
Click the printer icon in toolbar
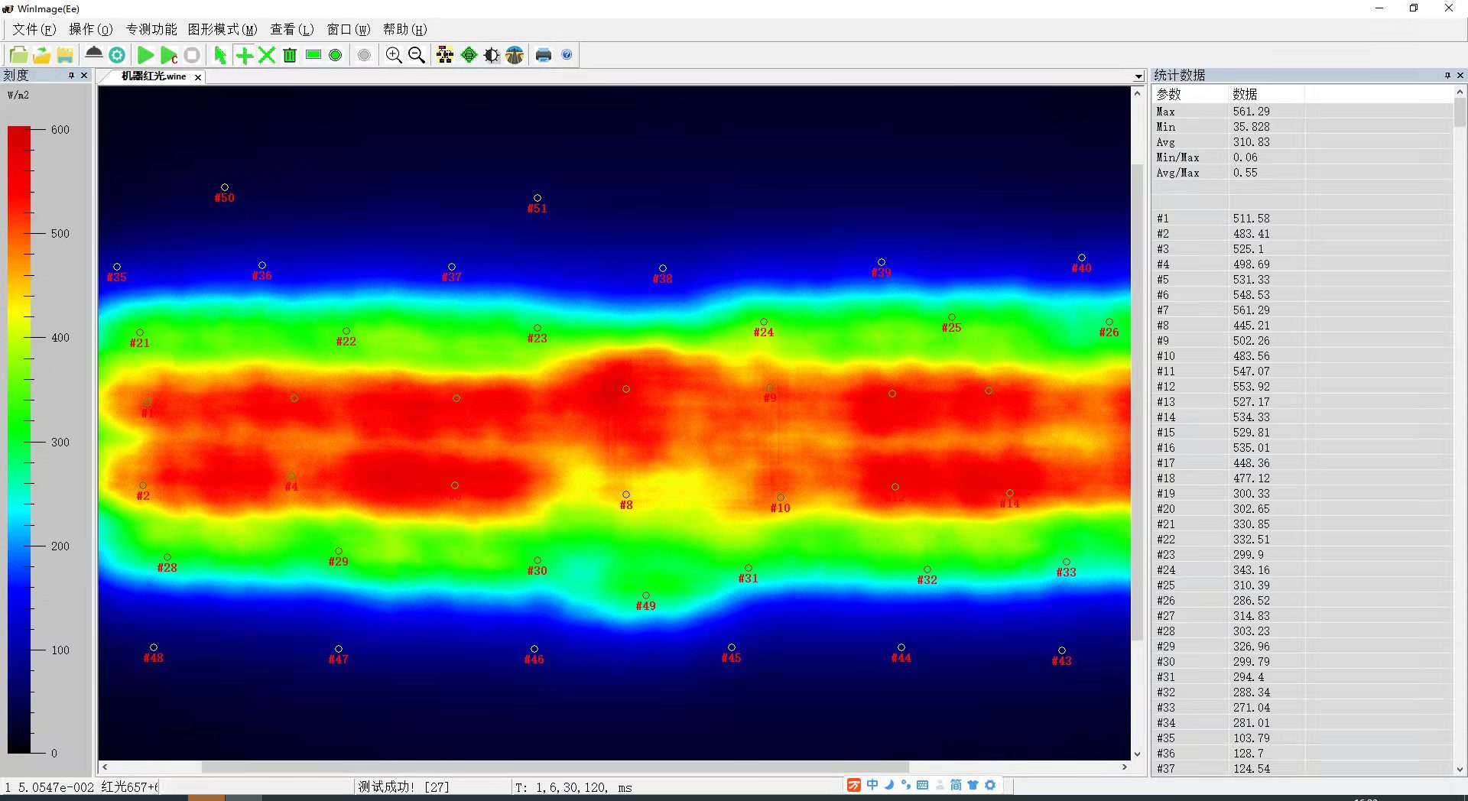pos(544,55)
